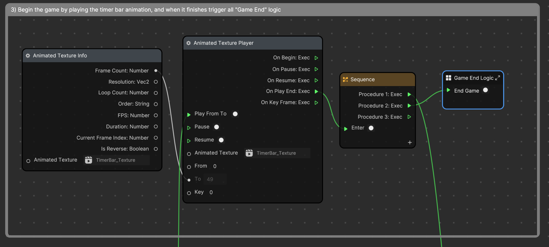The width and height of the screenshot is (549, 247).
Task: Expand the Game End Logic subgraph
Action: [498, 78]
